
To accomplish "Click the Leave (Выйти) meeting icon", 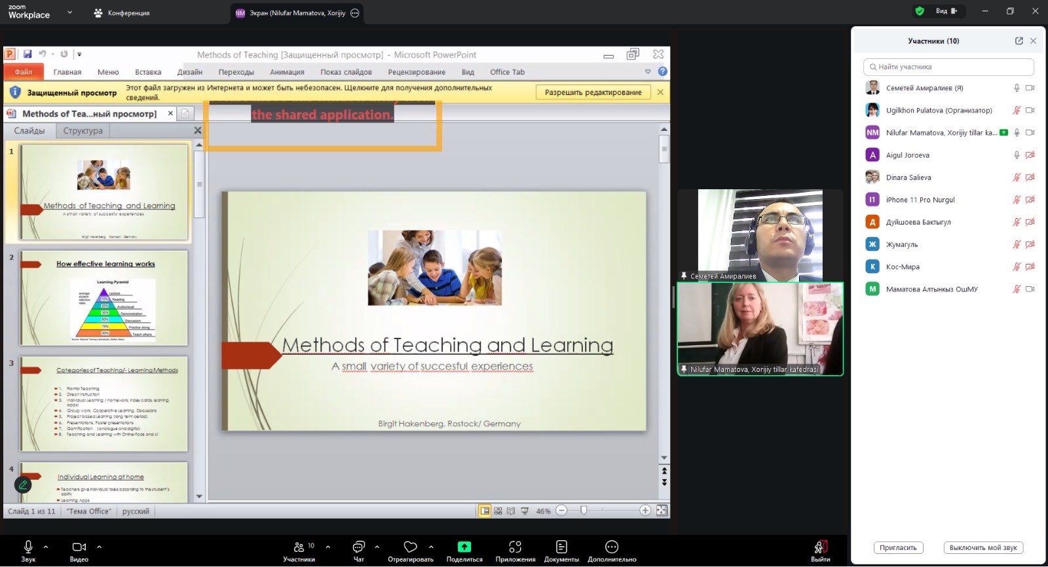I will point(820,547).
